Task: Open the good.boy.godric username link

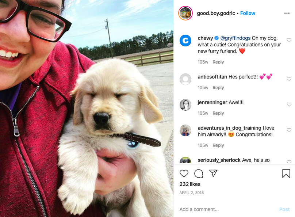Action: [x=216, y=13]
